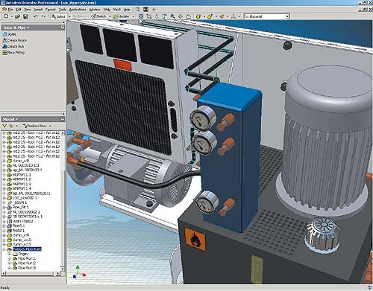
Task: Open the Update button dropdown arrow
Action: coord(134,16)
